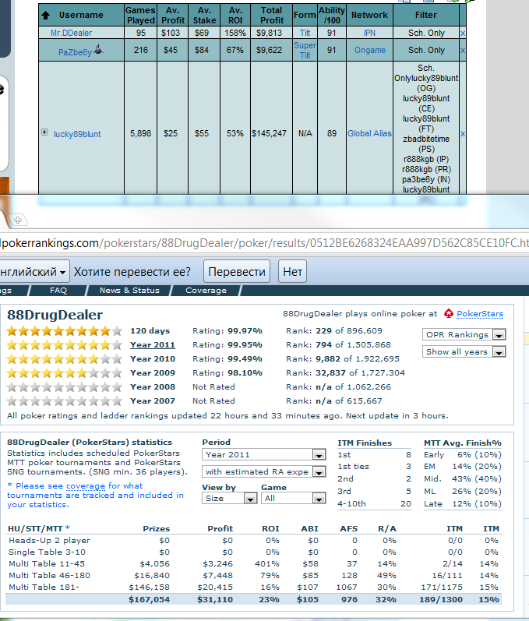Click the Rank 229 of 896,609 text
Image resolution: width=529 pixels, height=621 pixels.
coord(334,330)
